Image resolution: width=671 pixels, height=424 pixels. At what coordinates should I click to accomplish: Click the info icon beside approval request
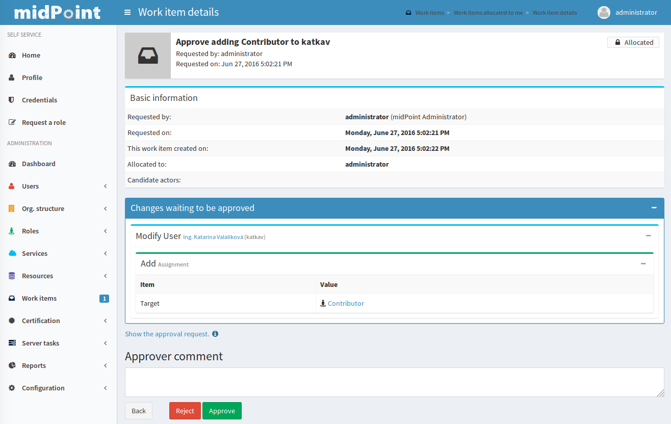coord(215,334)
